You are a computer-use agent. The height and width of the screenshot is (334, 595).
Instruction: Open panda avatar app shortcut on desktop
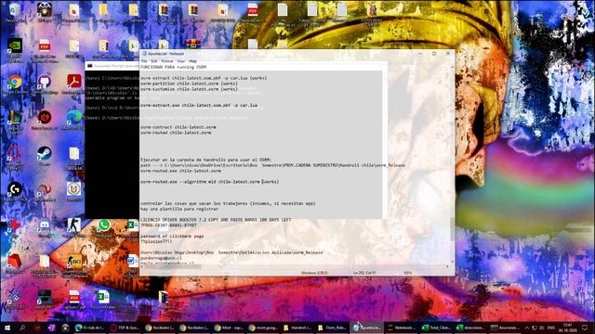click(x=45, y=12)
